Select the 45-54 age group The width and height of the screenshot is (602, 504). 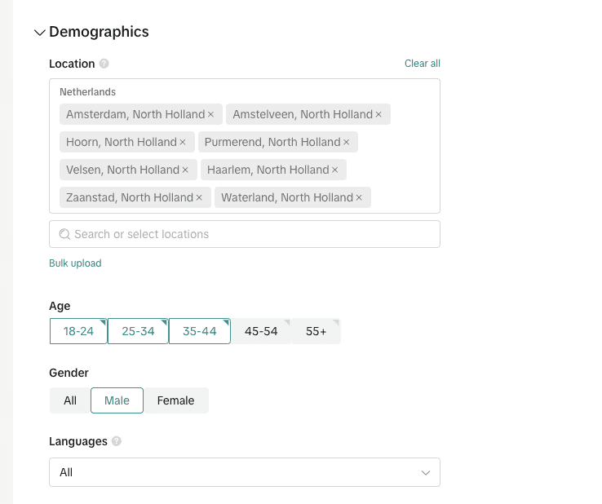[x=261, y=331]
